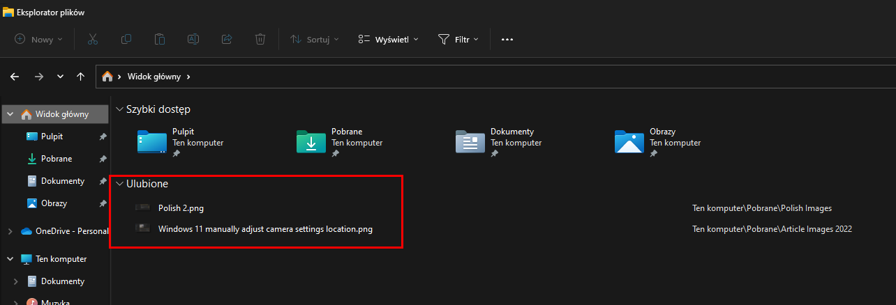Click the Copy icon in toolbar
The width and height of the screenshot is (896, 305).
point(126,40)
